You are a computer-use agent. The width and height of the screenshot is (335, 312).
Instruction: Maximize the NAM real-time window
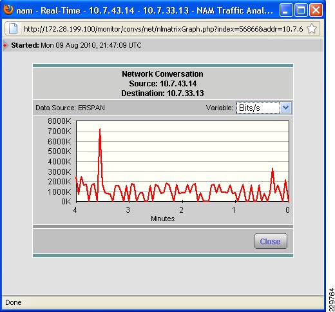(301, 10)
